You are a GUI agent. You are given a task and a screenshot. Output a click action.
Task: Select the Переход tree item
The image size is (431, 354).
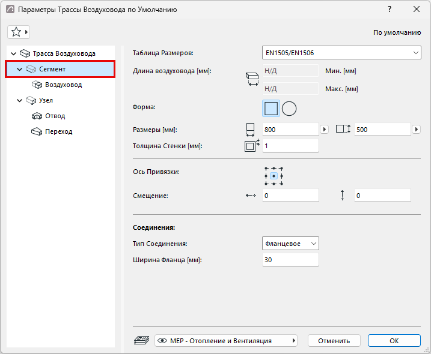58,132
